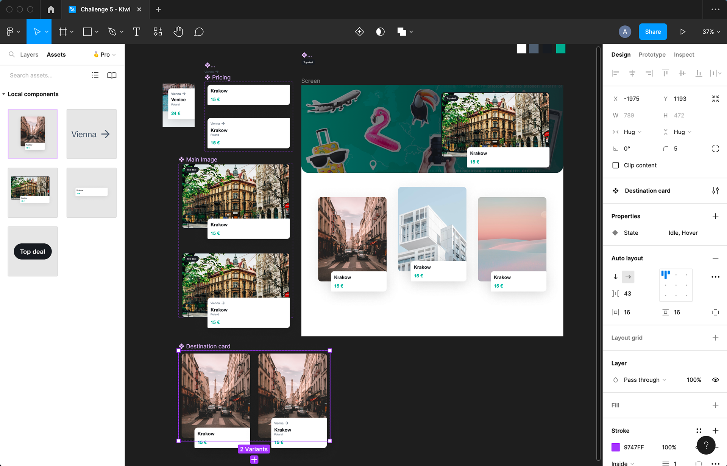This screenshot has height=466, width=727.
Task: Align horizontal centers
Action: (632, 73)
